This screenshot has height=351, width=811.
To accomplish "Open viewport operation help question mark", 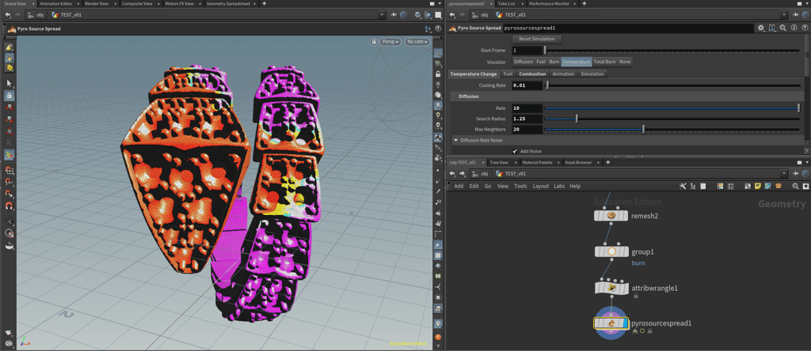I will (x=438, y=29).
